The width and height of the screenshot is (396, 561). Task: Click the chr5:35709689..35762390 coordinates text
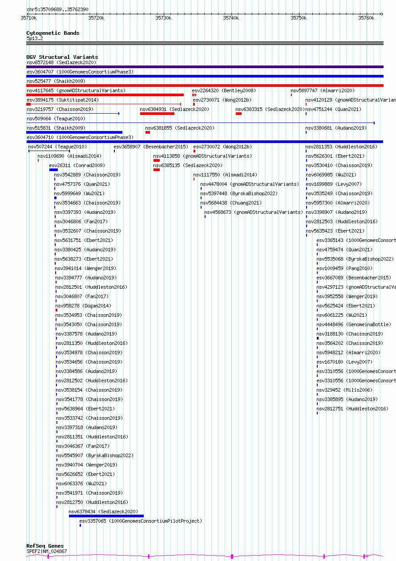57,9
